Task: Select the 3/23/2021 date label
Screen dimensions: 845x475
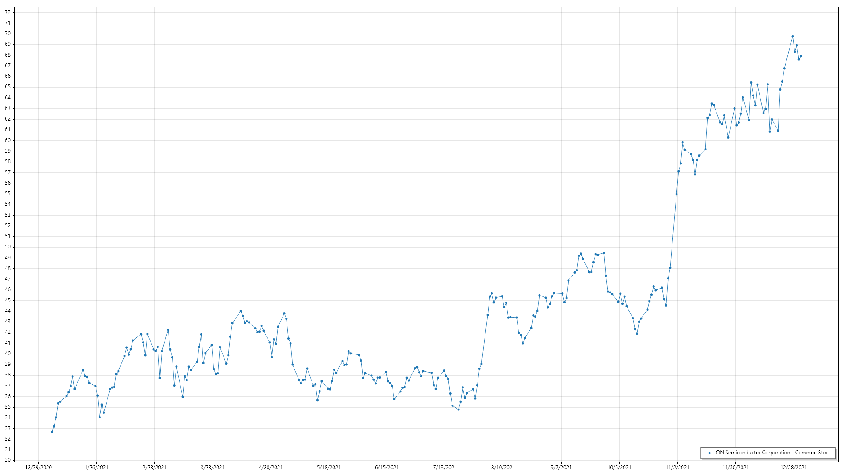Action: pyautogui.click(x=213, y=468)
